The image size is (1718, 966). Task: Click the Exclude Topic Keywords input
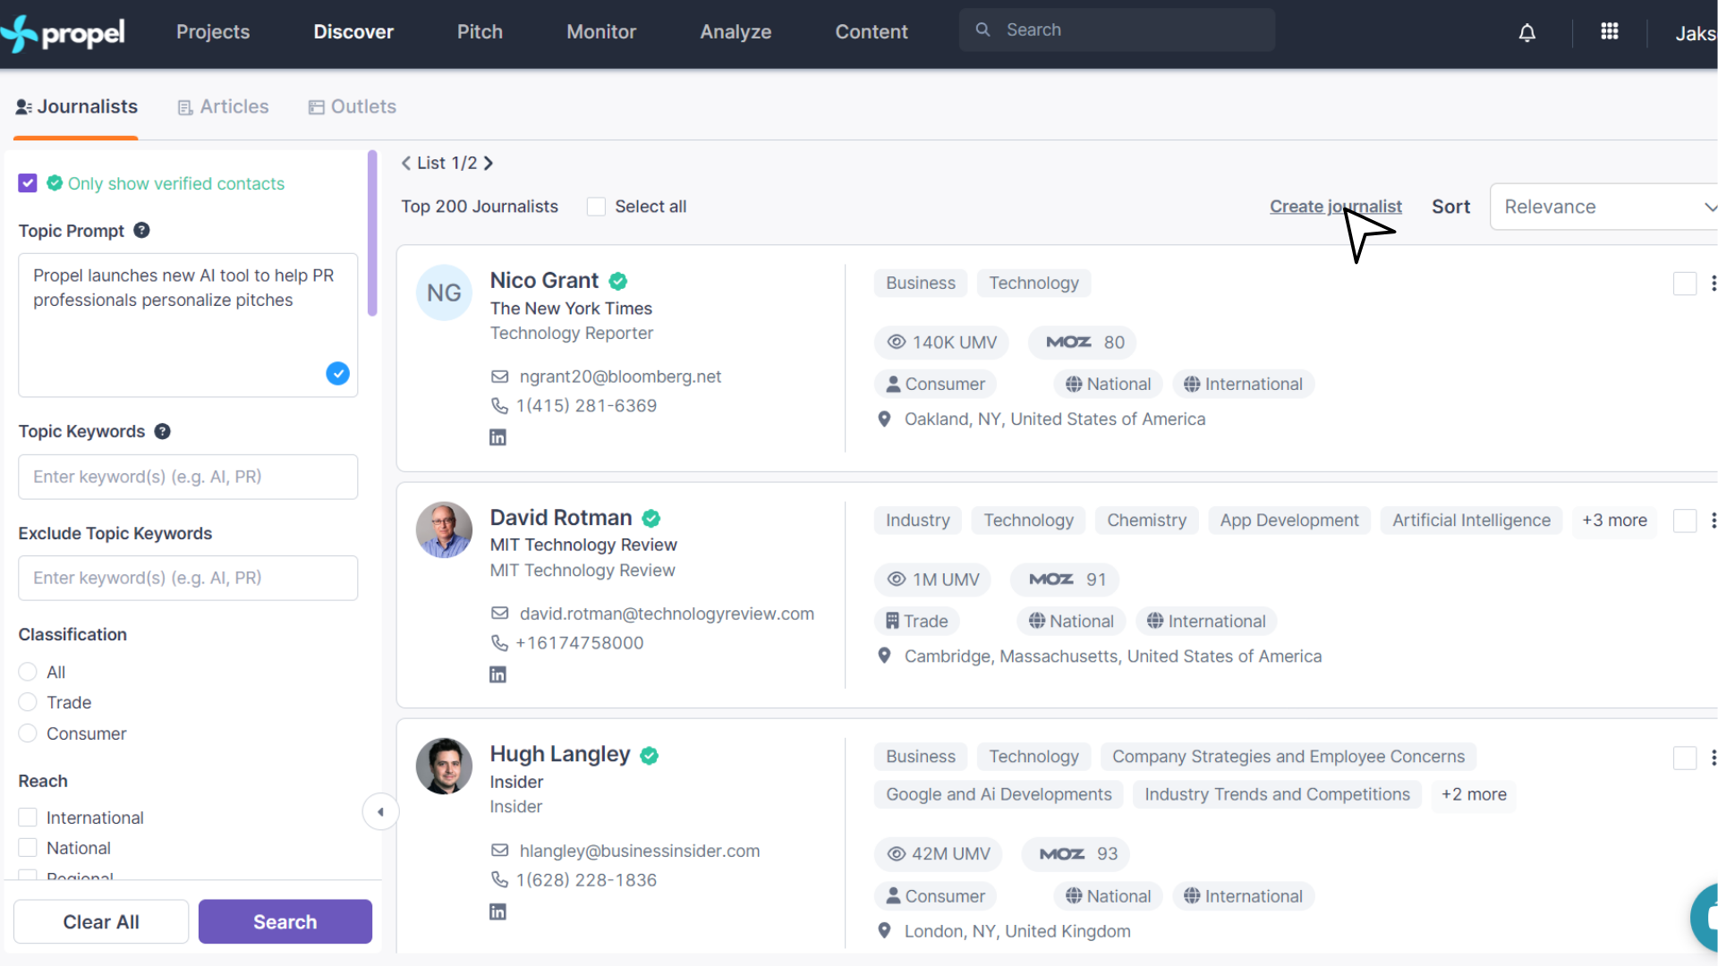[188, 578]
